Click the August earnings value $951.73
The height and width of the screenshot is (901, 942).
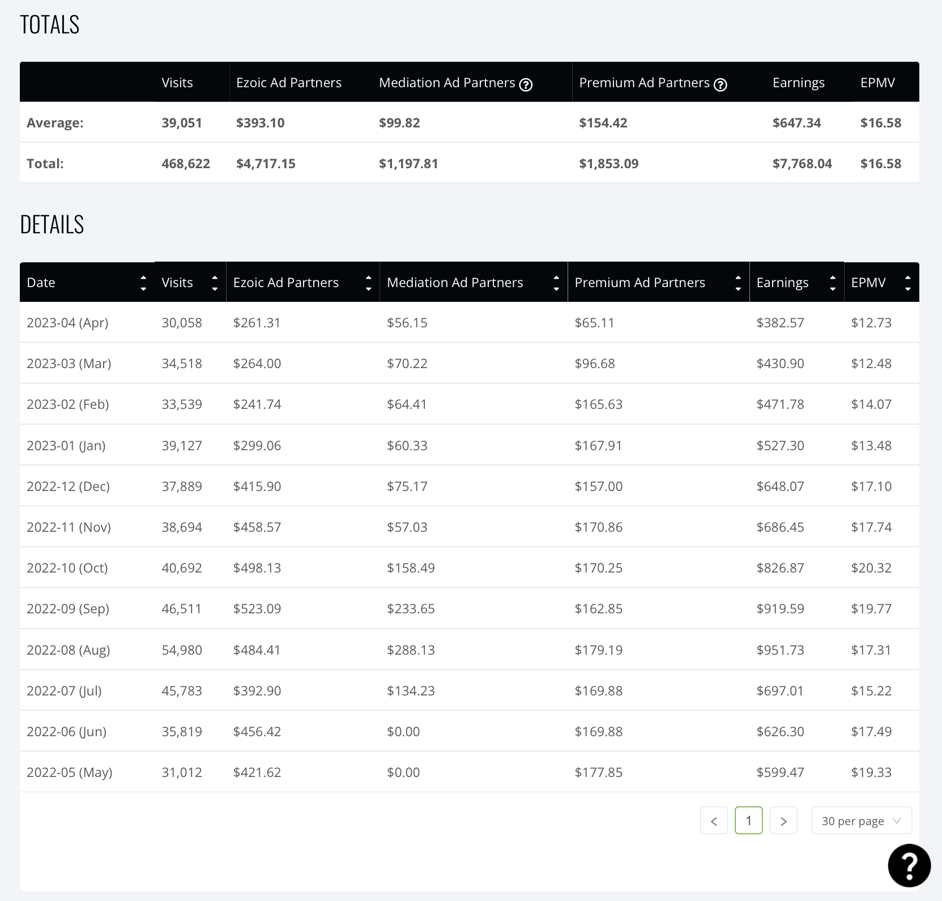click(780, 650)
